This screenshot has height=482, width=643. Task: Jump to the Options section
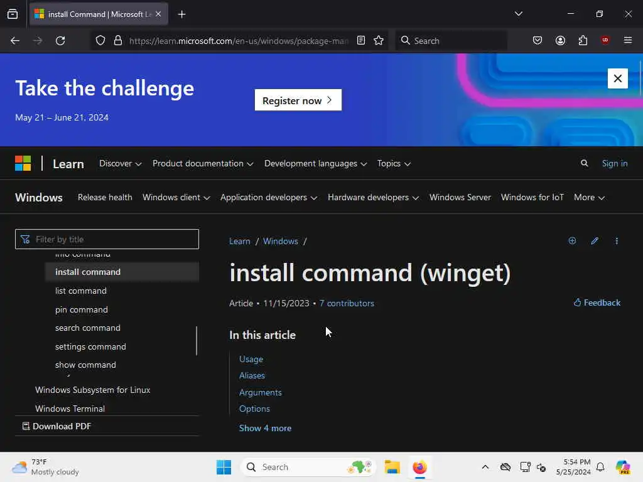point(254,409)
